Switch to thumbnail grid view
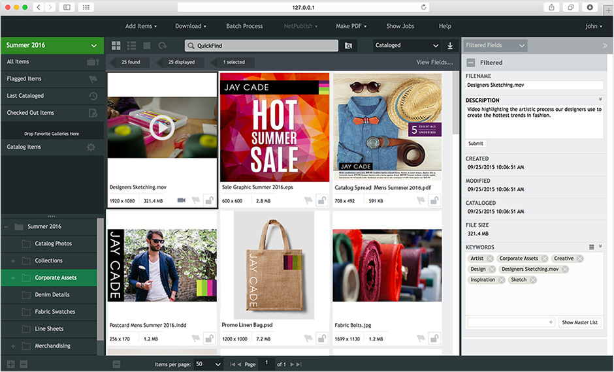614x372 pixels. tap(116, 46)
